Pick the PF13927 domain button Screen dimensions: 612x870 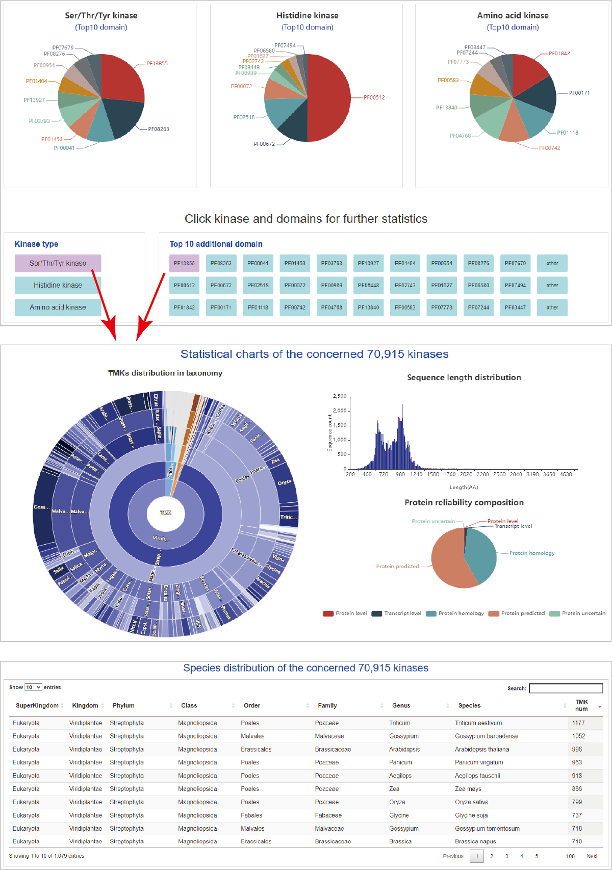pos(368,263)
